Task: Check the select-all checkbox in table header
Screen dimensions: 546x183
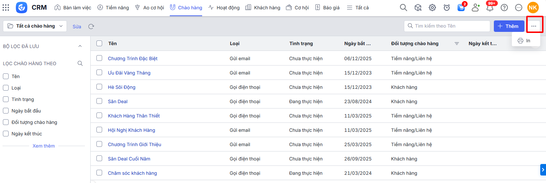Action: 99,44
